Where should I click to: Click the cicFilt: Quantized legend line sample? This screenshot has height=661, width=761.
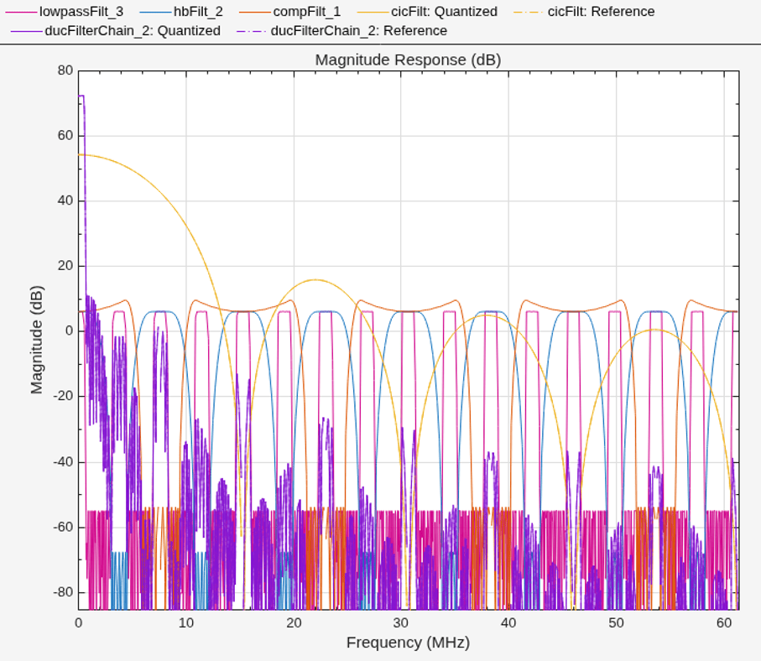373,12
